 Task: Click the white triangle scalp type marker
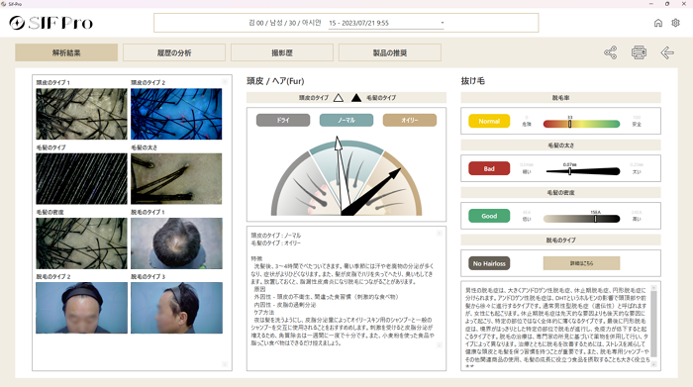(339, 98)
